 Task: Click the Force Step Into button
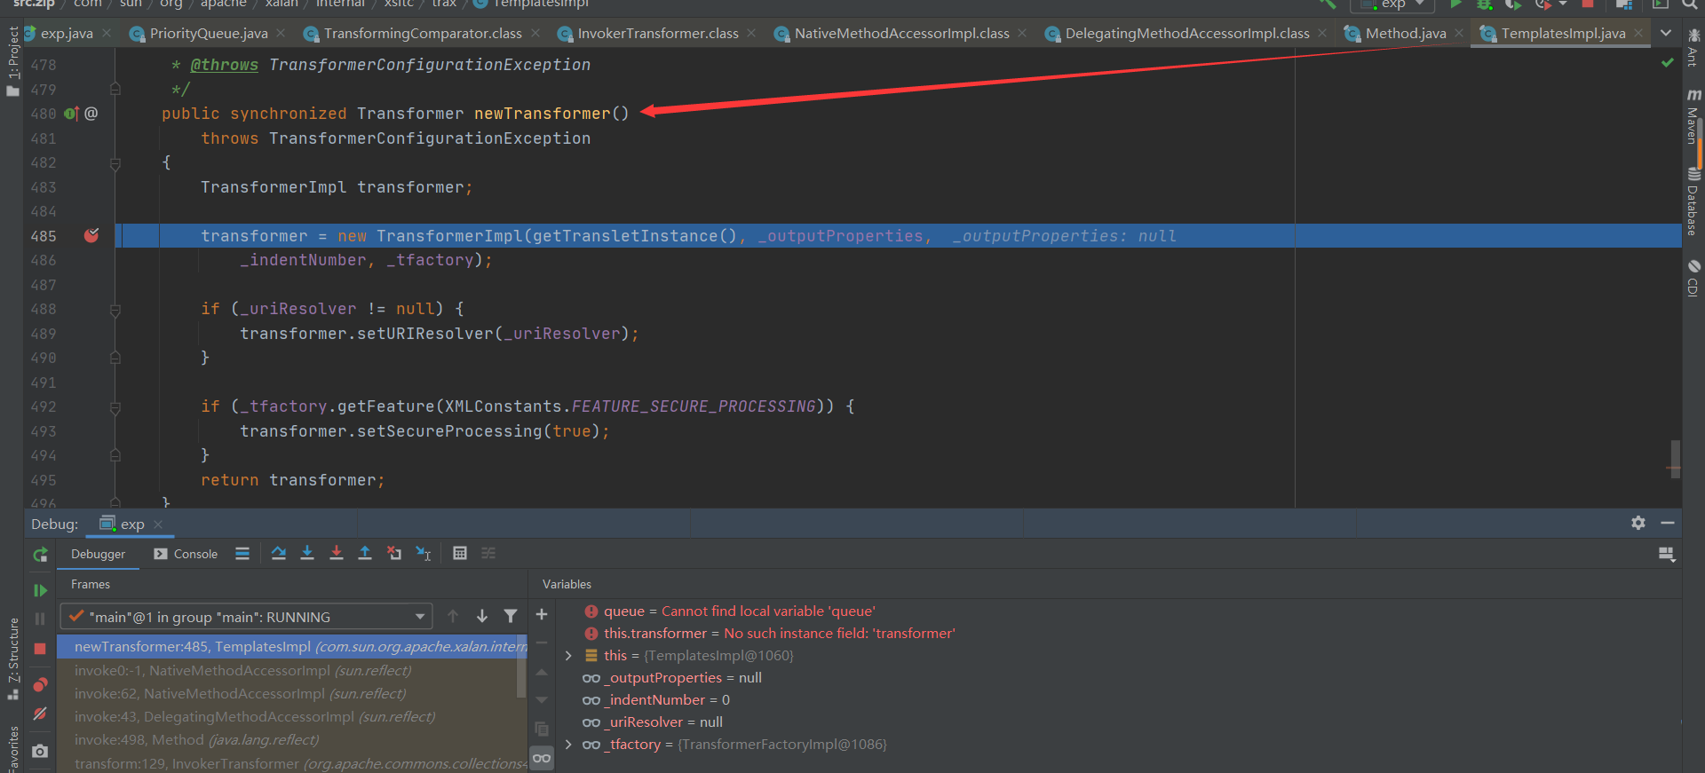[x=337, y=554]
